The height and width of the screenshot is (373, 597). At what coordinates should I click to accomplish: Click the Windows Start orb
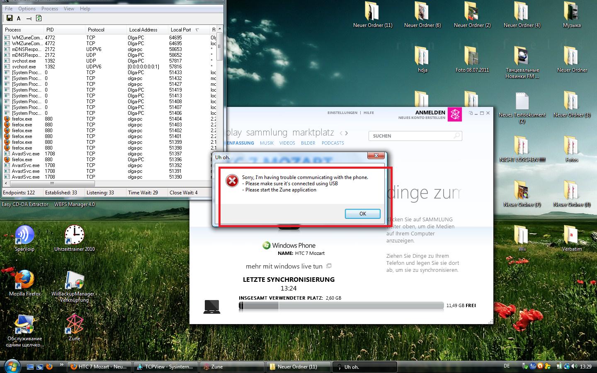click(12, 366)
